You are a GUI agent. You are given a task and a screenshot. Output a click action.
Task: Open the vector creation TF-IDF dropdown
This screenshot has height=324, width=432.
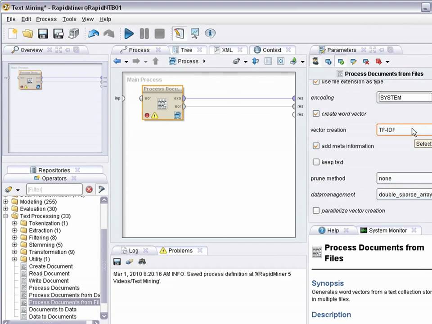(x=404, y=130)
